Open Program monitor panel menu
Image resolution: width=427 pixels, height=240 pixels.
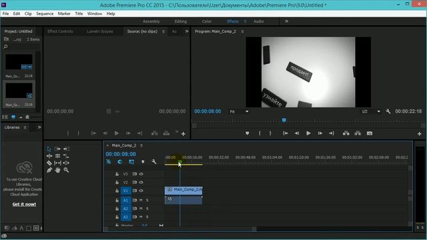coord(242,31)
